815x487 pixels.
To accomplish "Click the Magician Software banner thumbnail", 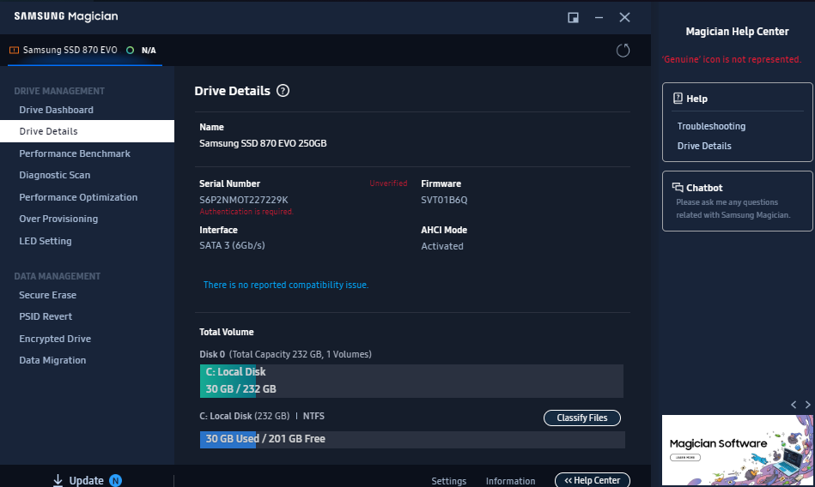I will (737, 449).
